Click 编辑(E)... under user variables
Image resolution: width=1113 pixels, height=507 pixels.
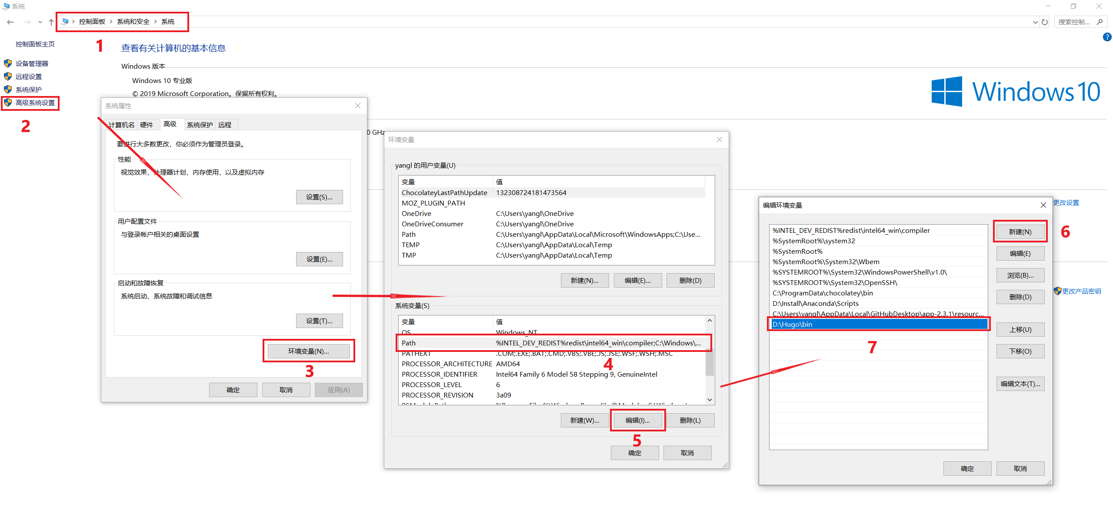click(x=637, y=280)
